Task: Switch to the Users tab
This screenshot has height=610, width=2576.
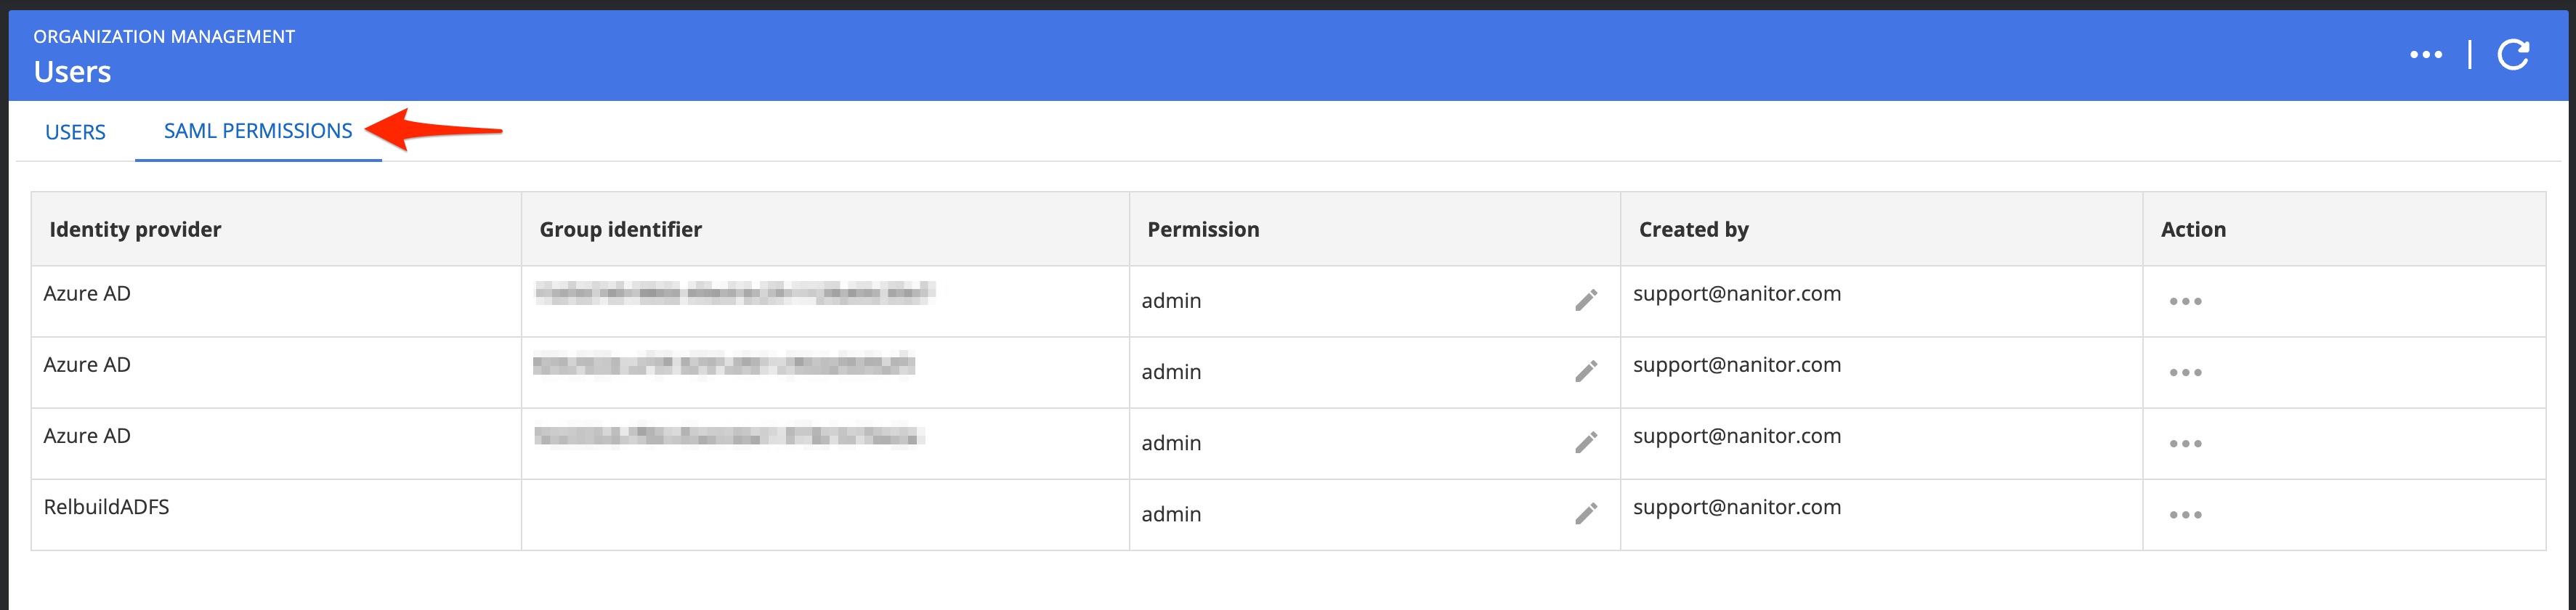Action: 75,132
